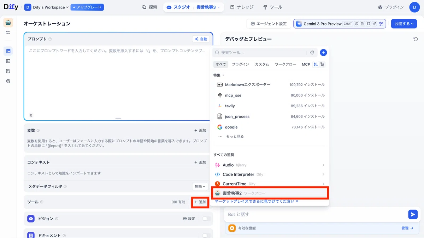Screen dimensions: 424x238
Task: Expand the CurrentTime tool entry
Action: [269, 184]
